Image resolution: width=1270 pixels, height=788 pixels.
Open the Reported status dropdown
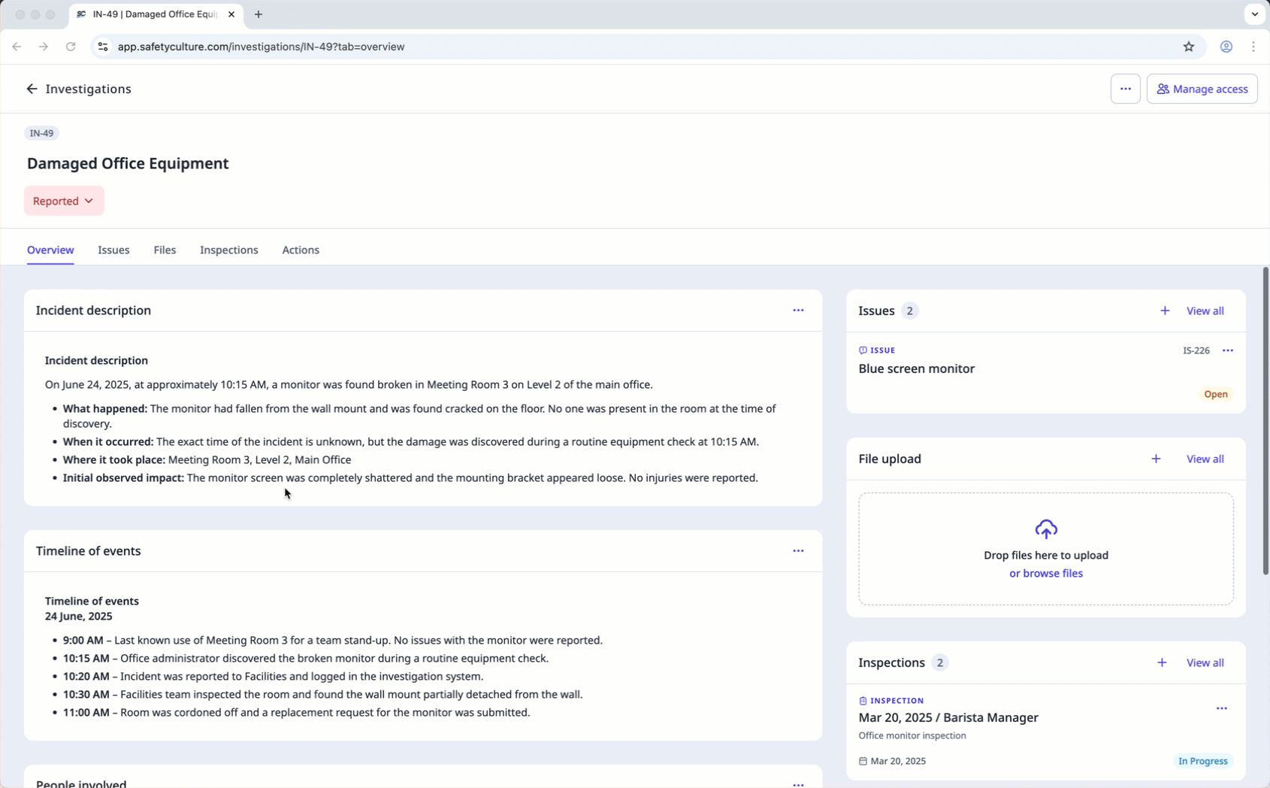coord(64,201)
